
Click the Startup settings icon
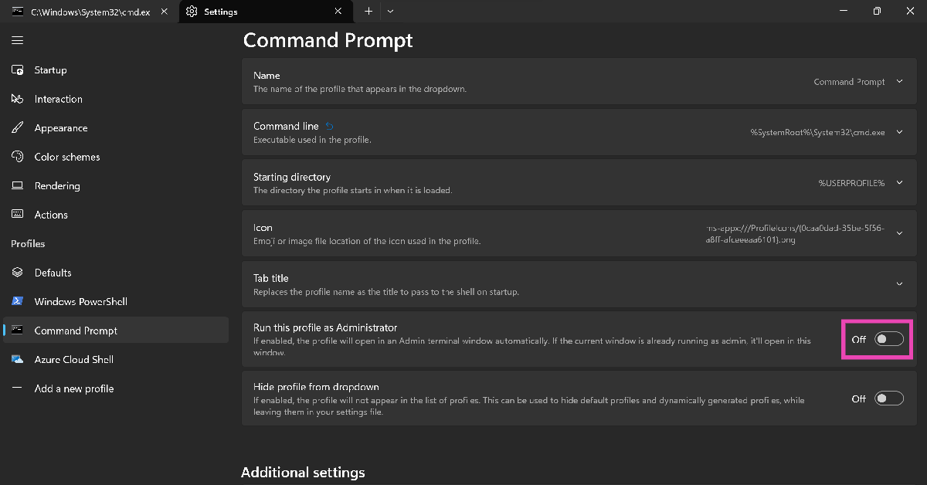(x=18, y=70)
